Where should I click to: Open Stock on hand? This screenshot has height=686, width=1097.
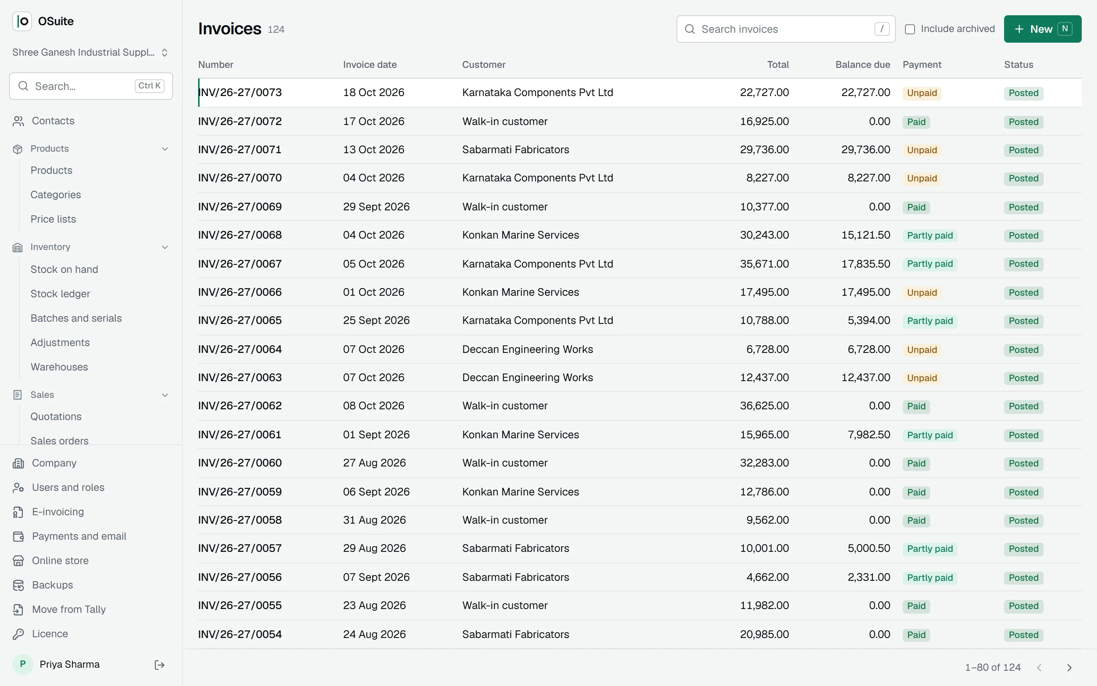(x=64, y=269)
